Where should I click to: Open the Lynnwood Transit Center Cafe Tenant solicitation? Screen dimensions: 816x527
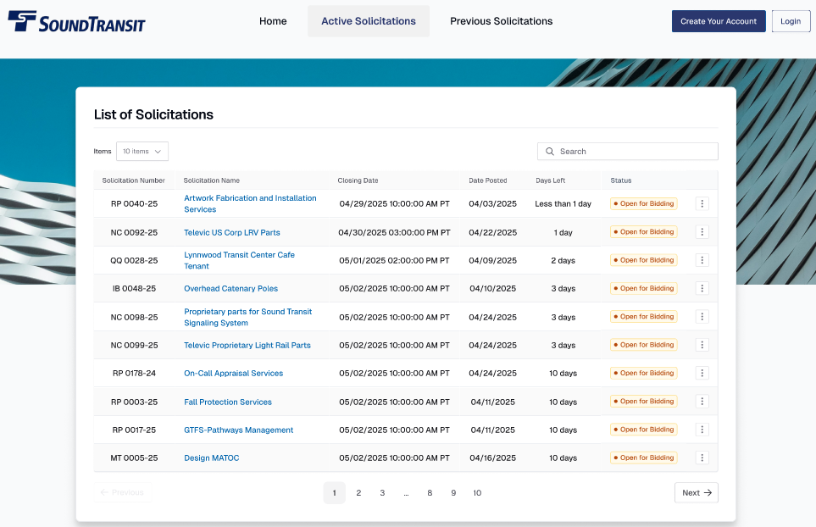[x=239, y=260]
